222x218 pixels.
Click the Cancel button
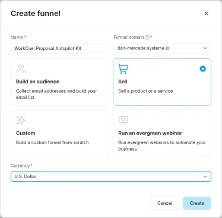pyautogui.click(x=165, y=203)
